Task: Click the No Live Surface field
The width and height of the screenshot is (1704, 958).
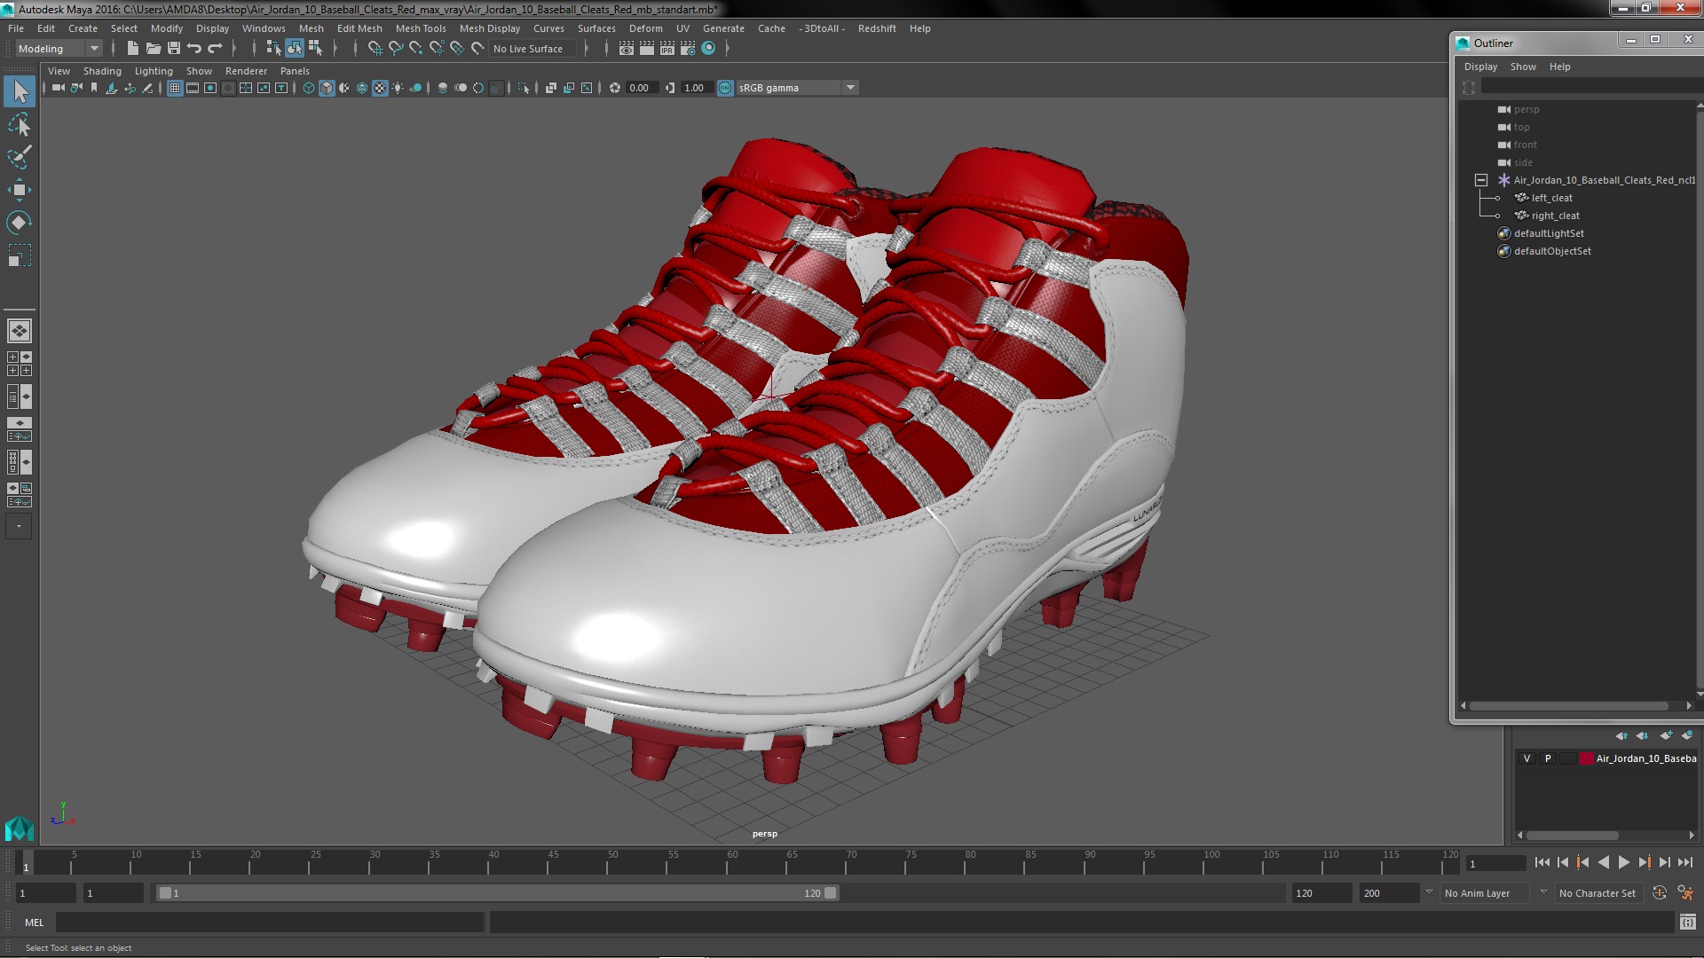Action: pyautogui.click(x=532, y=49)
